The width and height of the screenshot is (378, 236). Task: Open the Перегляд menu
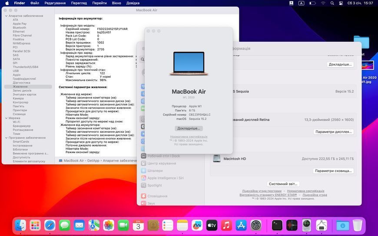[79, 3]
